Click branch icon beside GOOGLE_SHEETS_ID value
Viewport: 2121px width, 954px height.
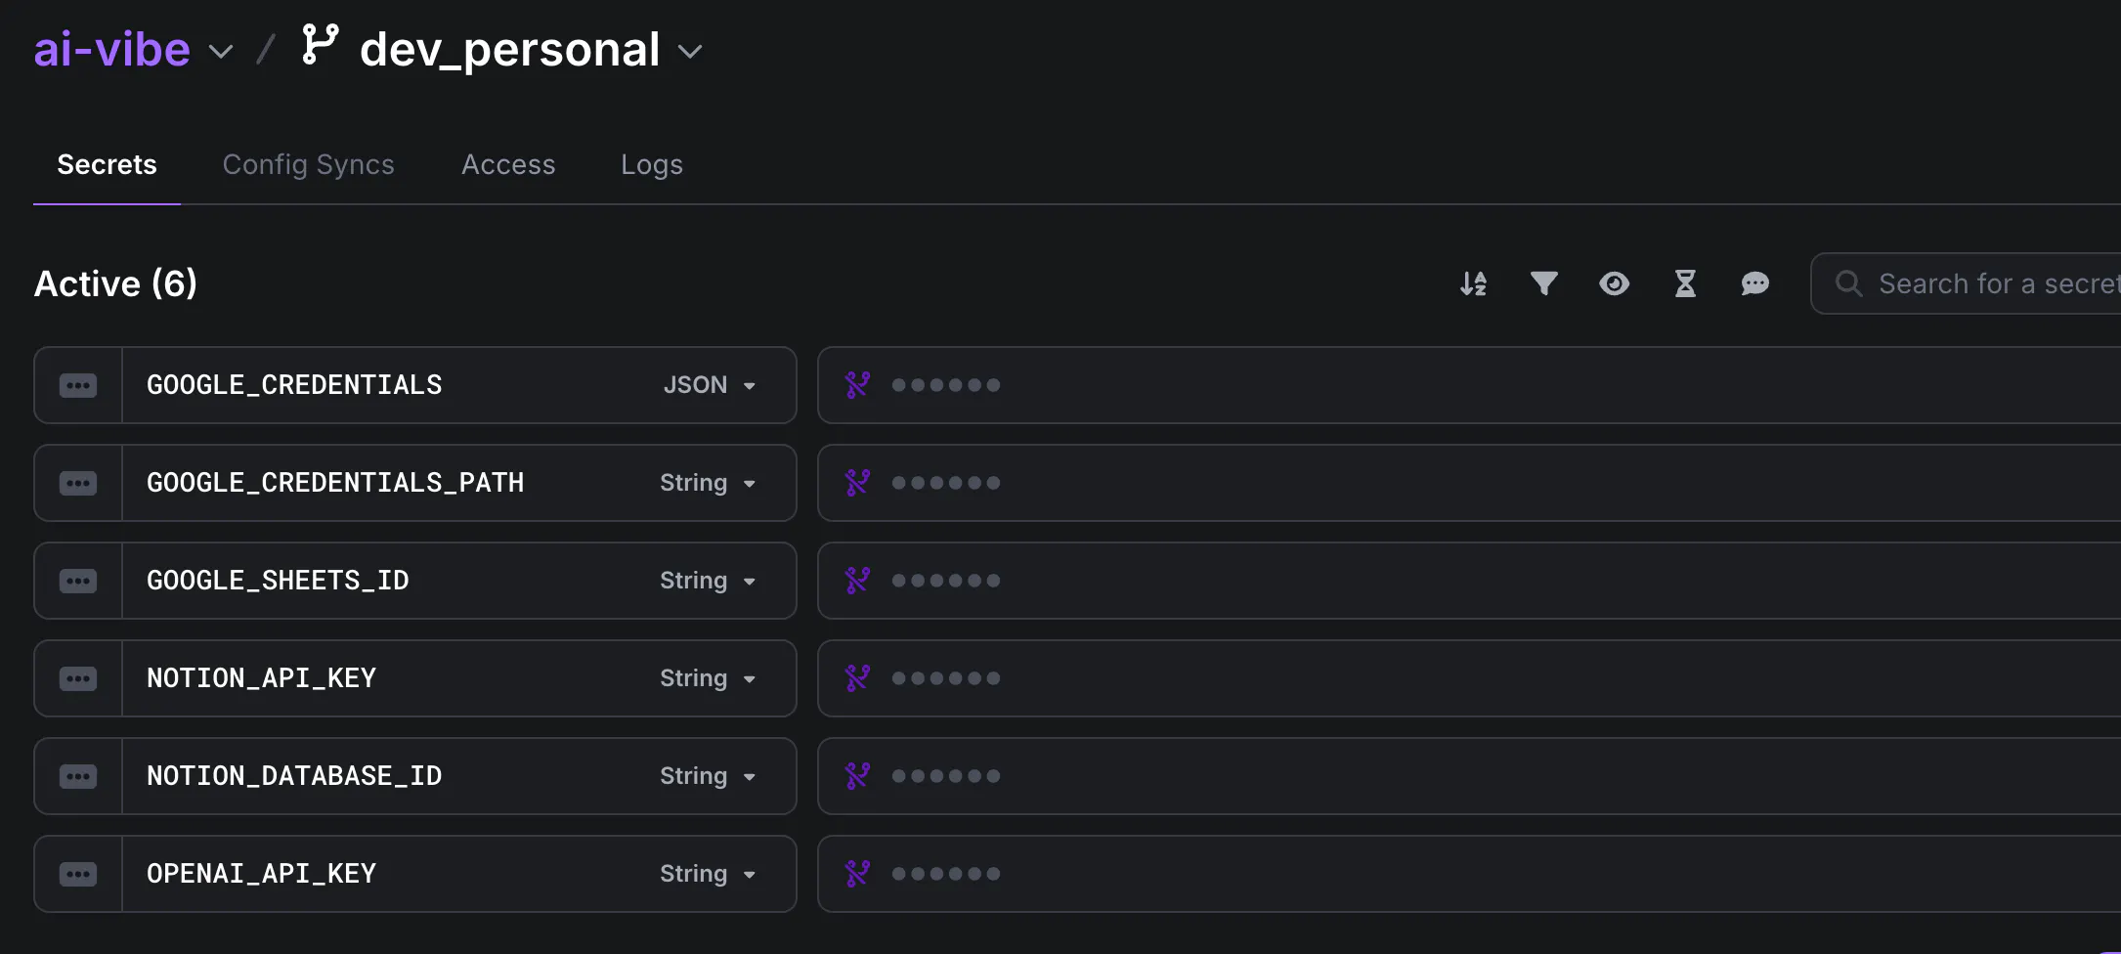pos(857,581)
